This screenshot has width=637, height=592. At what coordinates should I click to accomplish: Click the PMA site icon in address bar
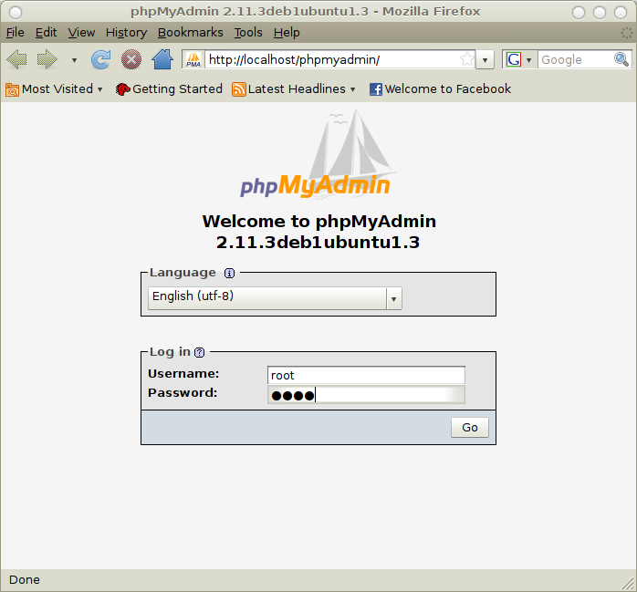(193, 59)
